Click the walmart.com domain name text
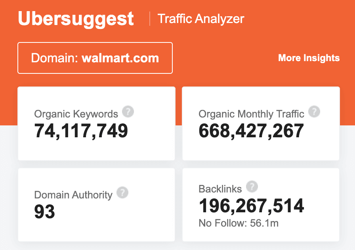Viewport: 355px width, 250px height. coord(120,58)
